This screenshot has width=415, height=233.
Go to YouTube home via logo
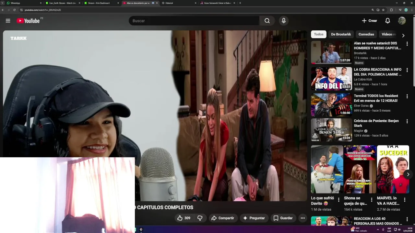coord(28,21)
